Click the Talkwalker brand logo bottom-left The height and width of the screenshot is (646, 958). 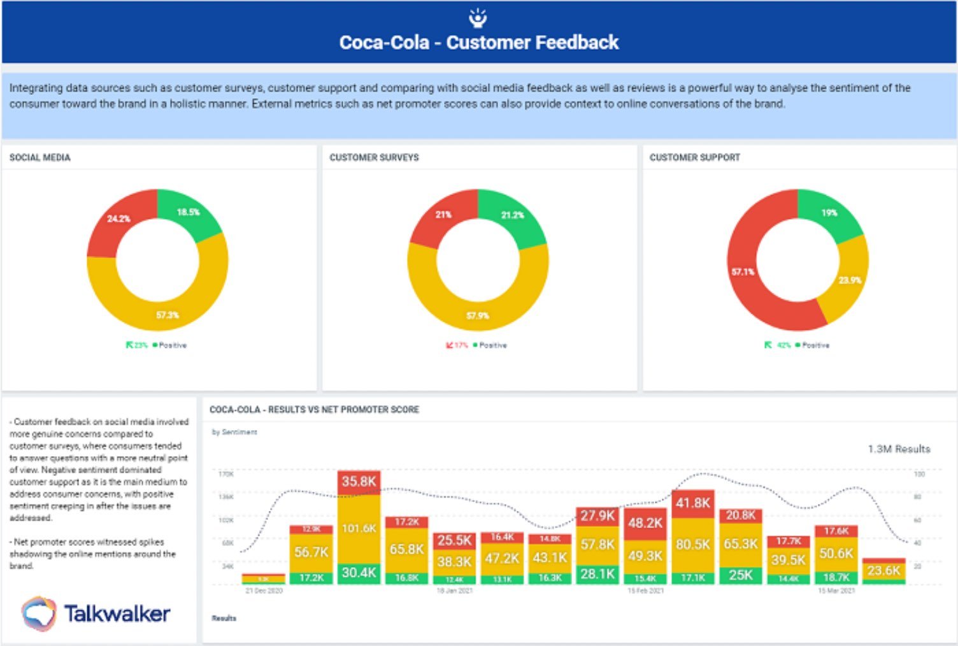[96, 614]
